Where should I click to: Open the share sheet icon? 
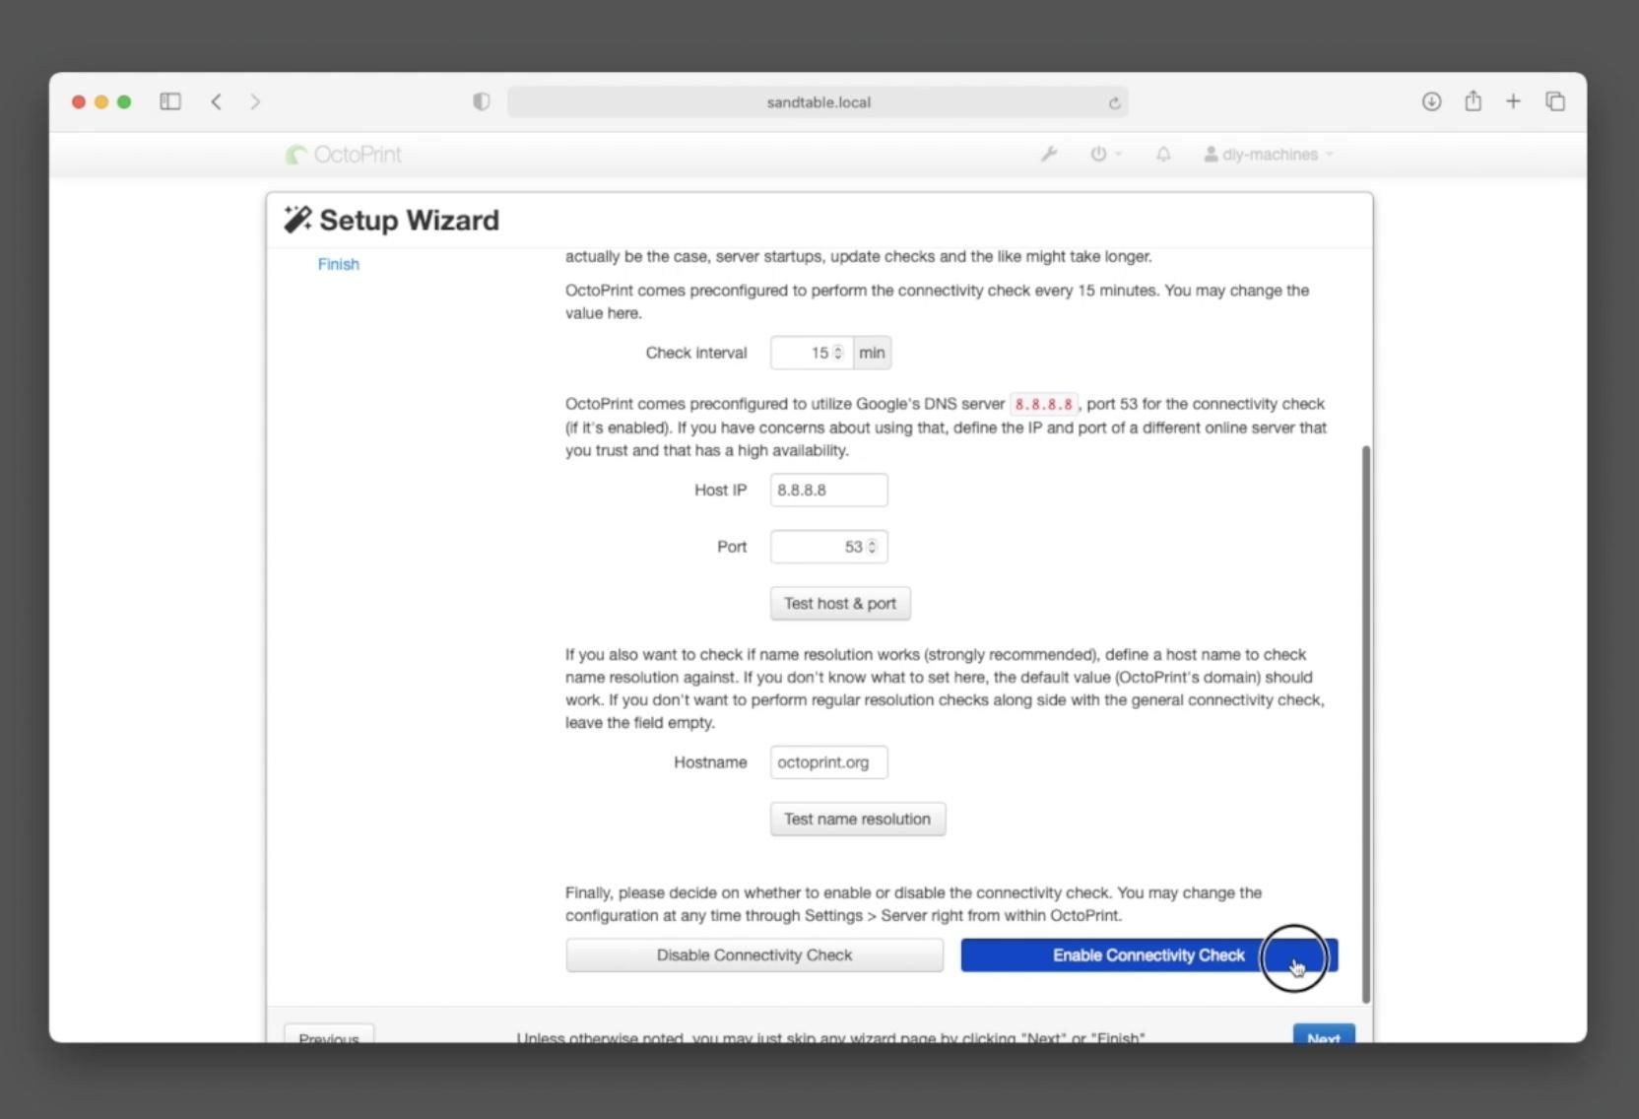pos(1472,101)
